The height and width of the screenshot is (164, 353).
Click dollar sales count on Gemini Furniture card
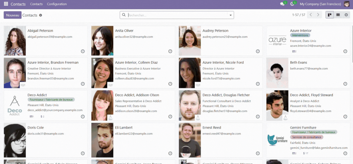click(x=305, y=153)
